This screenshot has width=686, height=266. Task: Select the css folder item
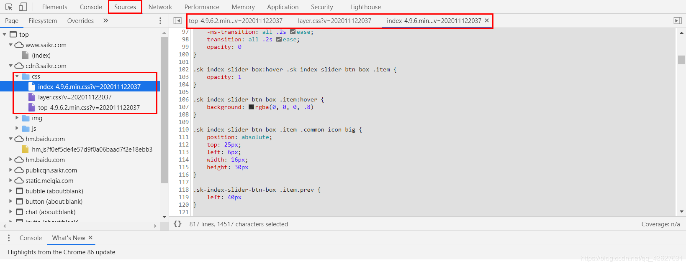36,76
